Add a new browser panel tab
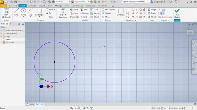Viewport: 197px width, 110px height. tap(11, 24)
